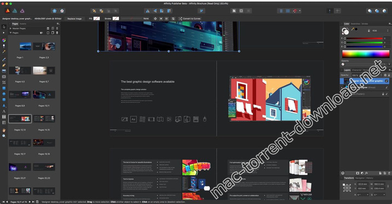Pick a color with the Color panel eyedropper

pos(353,29)
